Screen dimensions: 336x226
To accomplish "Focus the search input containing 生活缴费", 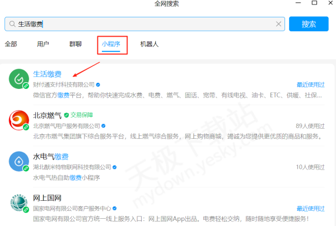I will 144,24.
